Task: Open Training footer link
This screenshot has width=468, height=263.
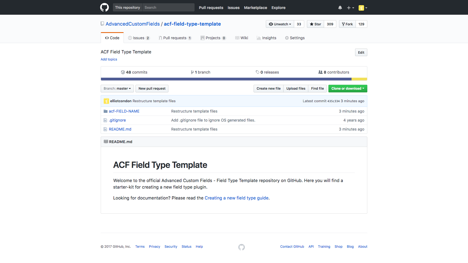Action: coord(324,247)
